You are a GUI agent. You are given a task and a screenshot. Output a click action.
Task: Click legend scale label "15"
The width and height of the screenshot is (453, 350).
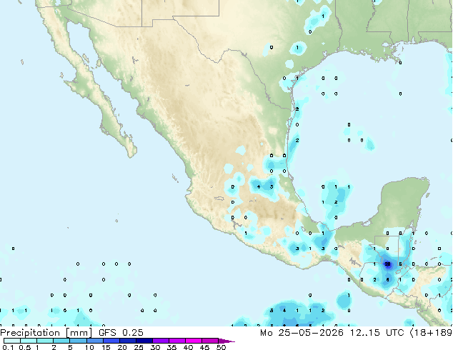tap(106, 347)
